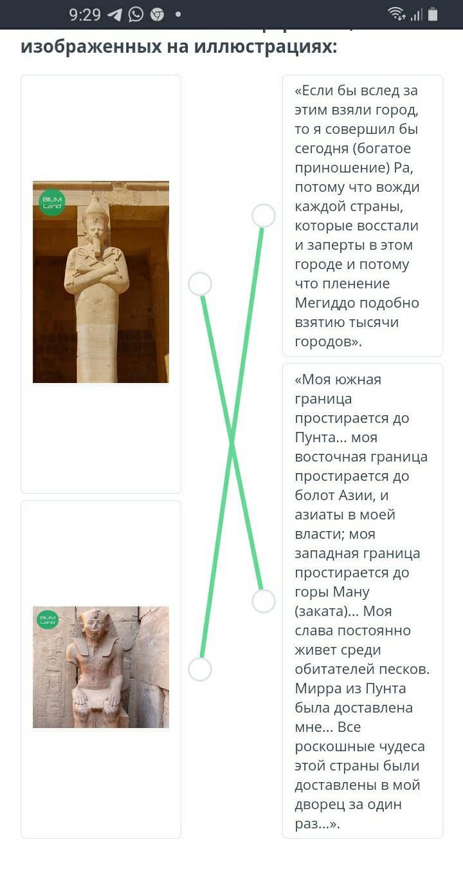Tap the WhatsApp notification icon in status bar

tap(136, 14)
